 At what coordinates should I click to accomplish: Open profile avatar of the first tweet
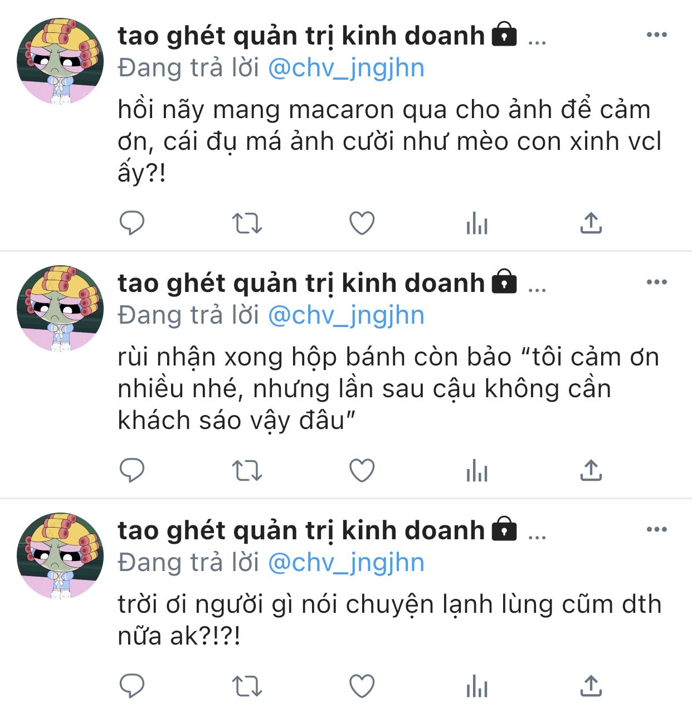click(x=60, y=61)
